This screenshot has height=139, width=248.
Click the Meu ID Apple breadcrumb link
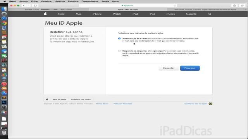pos(59,99)
